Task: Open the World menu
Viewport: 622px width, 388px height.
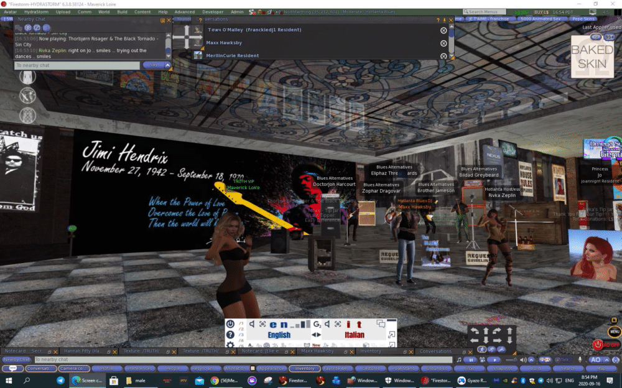Action: (104, 12)
